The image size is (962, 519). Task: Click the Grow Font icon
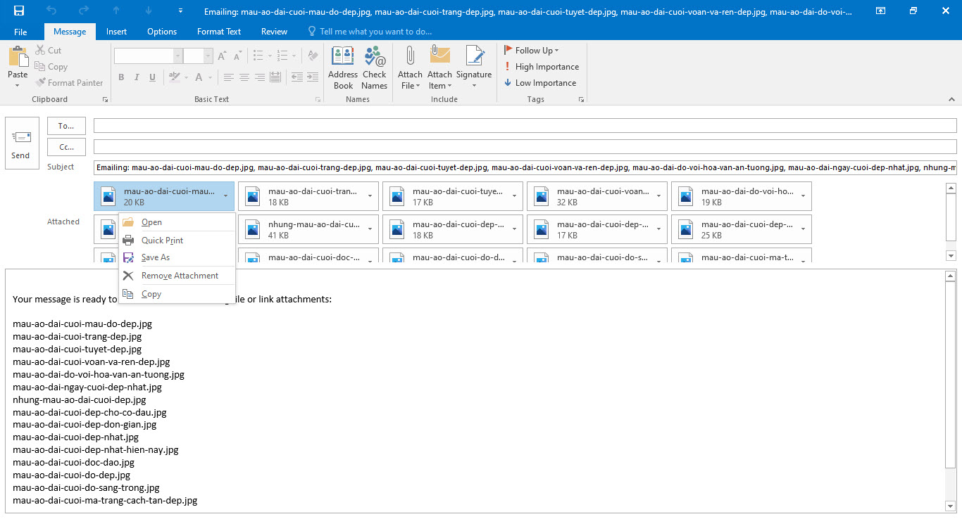point(222,56)
